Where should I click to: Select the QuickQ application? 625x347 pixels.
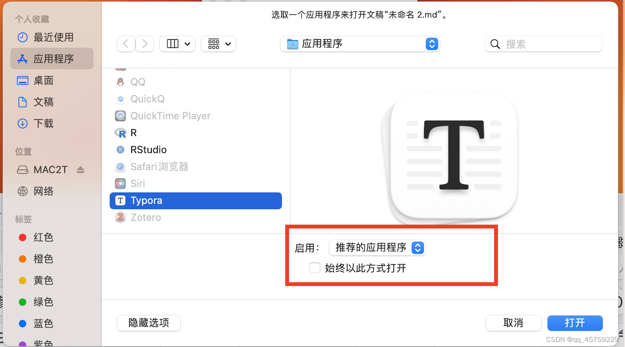196,99
